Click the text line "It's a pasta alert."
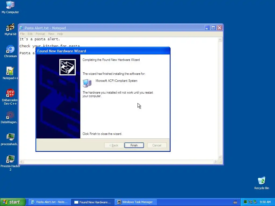Screen dimensions: 275x206 click(x=40, y=39)
